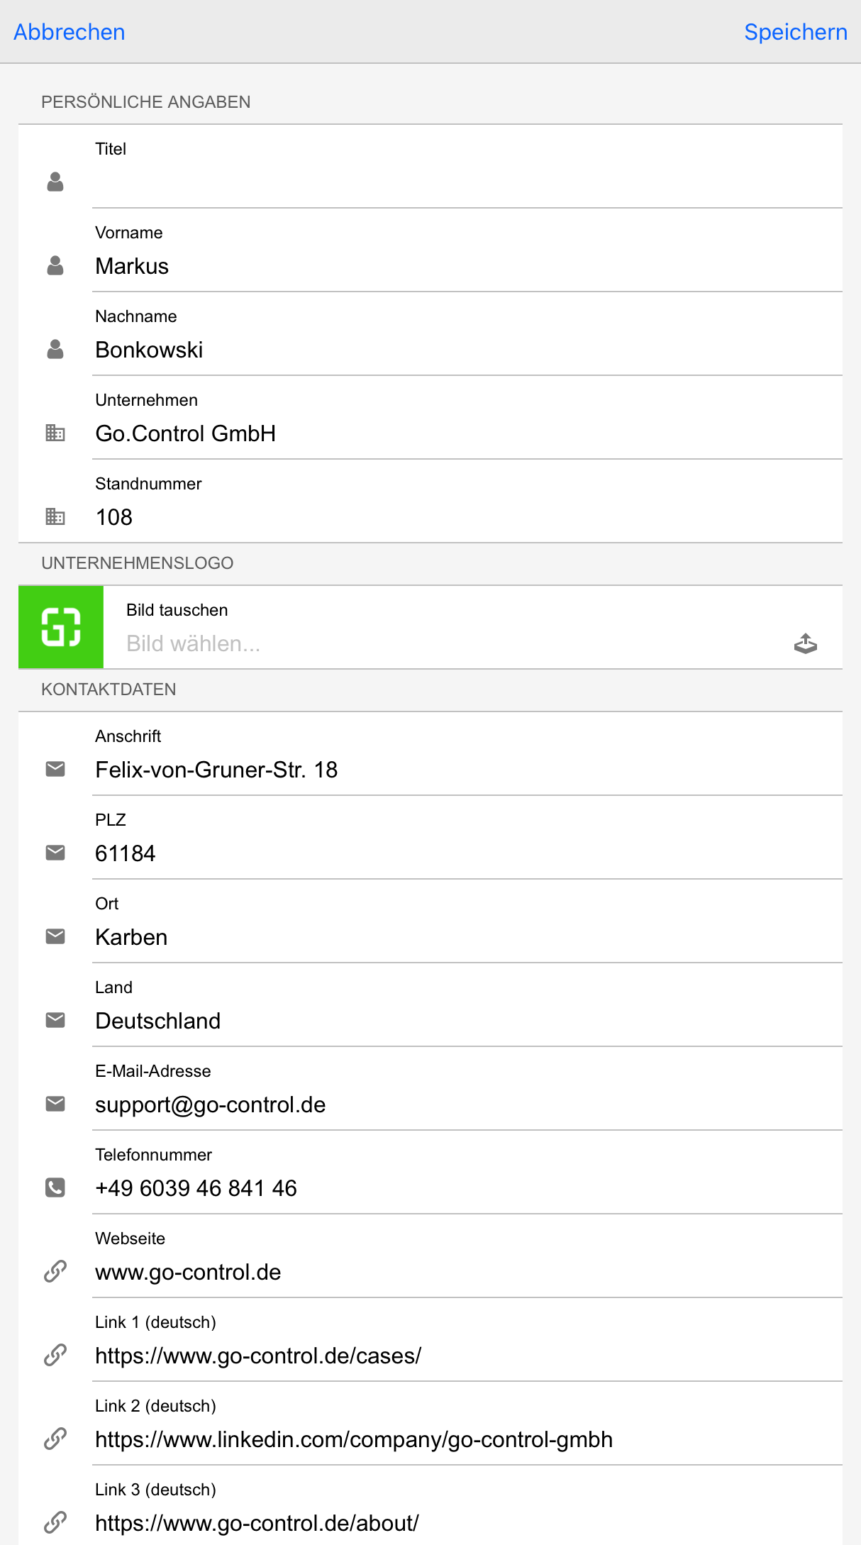This screenshot has width=861, height=1545.
Task: Tap the green company logo thumbnail
Action: [x=61, y=627]
